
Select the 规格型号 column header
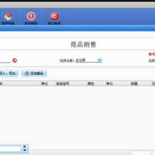click(71, 84)
